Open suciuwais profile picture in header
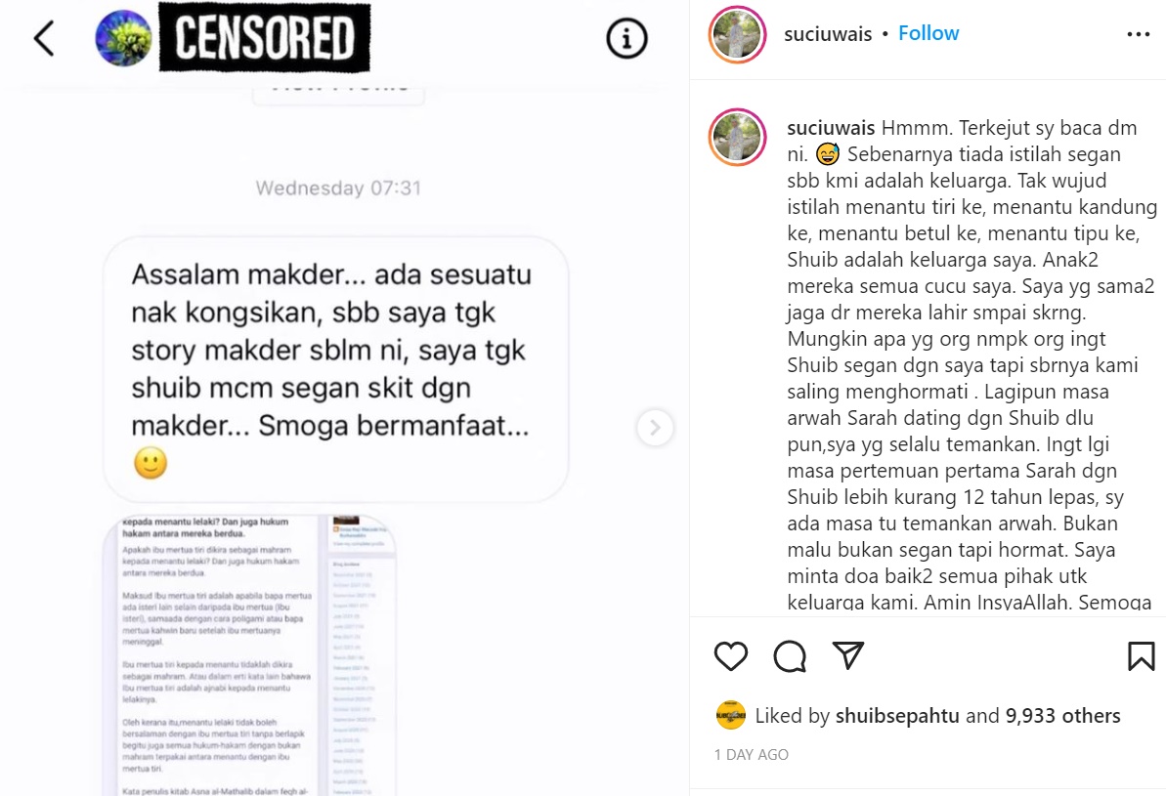The width and height of the screenshot is (1166, 796). pyautogui.click(x=737, y=34)
